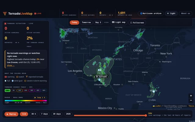Click the red dot beside Tornado Situation title
The width and height of the screenshot is (195, 122).
(x=5, y=23)
